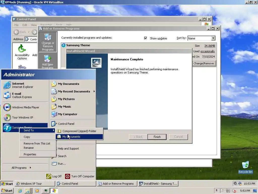Open the Edit menu in Control Panel
258x194 pixels.
(25, 25)
